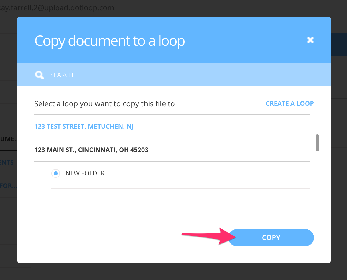Viewport: 347px width, 280px height.
Task: Select the NEW FOLDER radio button
Action: [56, 173]
